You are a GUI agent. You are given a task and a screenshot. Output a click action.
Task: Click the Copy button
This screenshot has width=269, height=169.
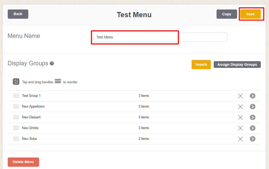point(227,14)
